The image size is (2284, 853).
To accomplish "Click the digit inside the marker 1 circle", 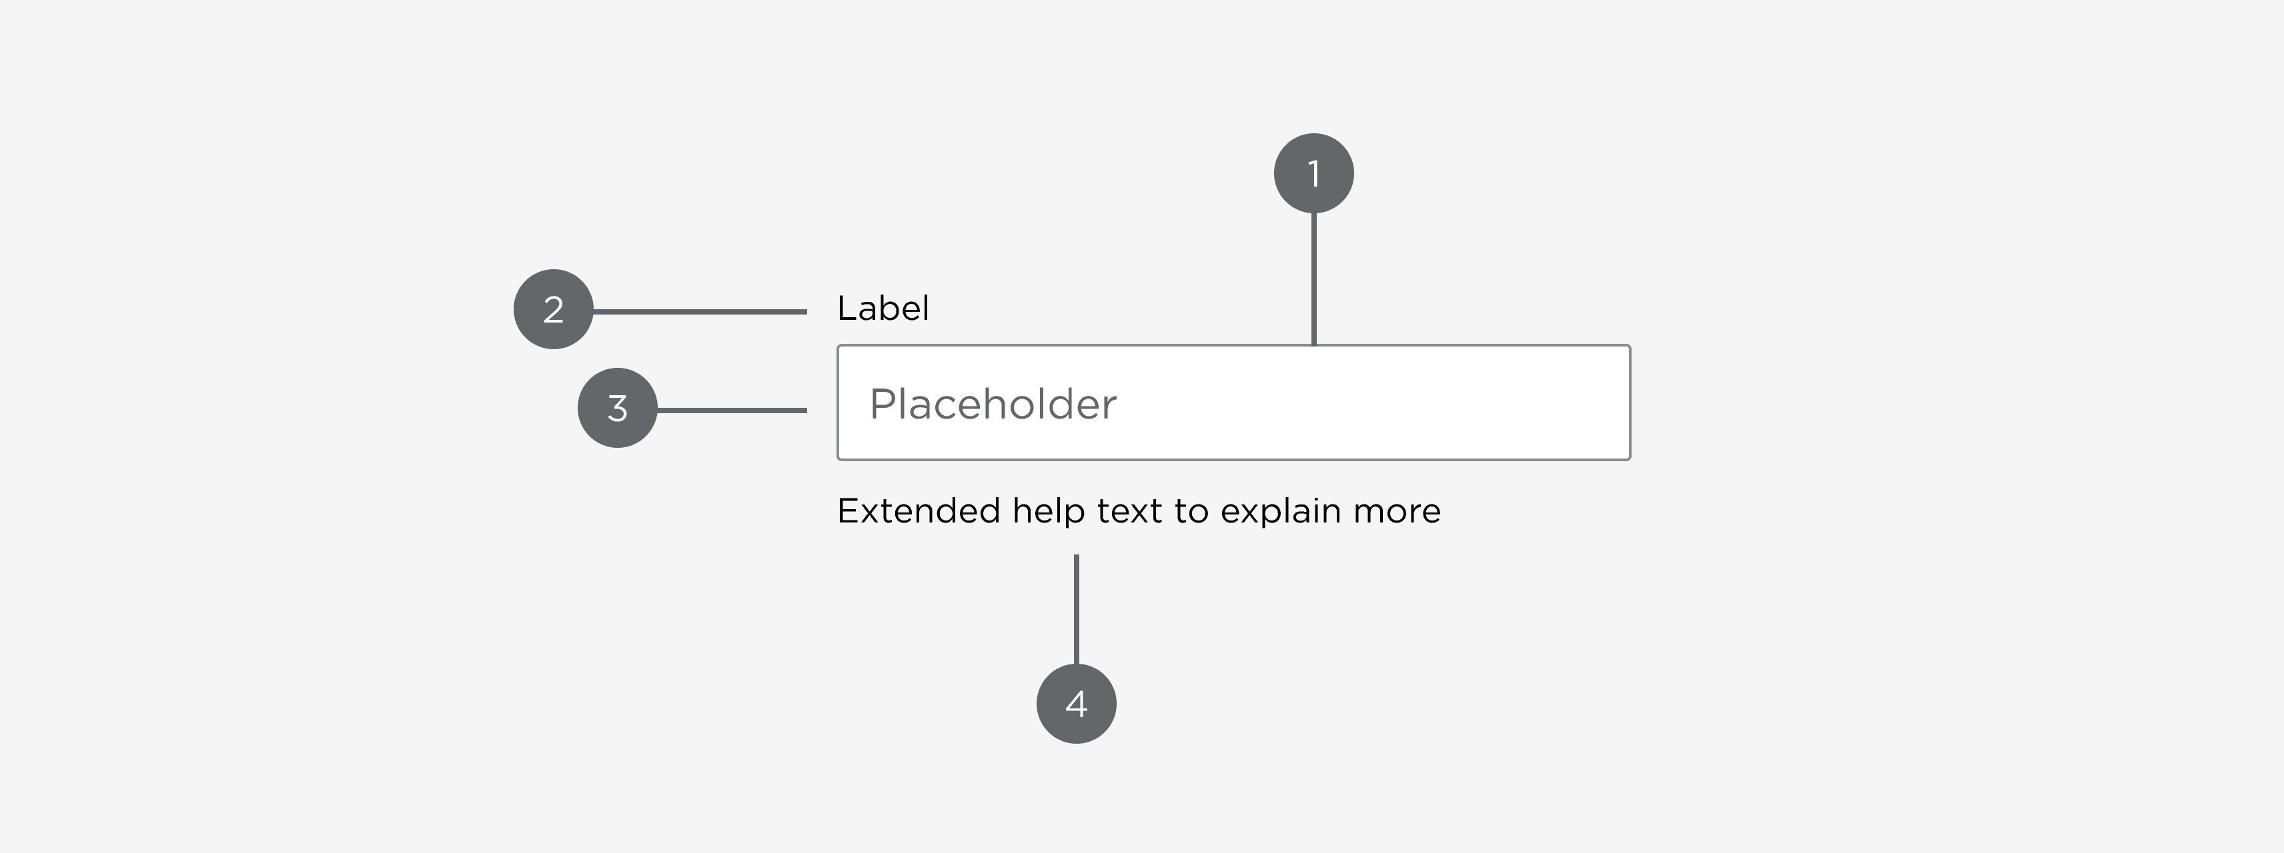I will click(x=1314, y=174).
